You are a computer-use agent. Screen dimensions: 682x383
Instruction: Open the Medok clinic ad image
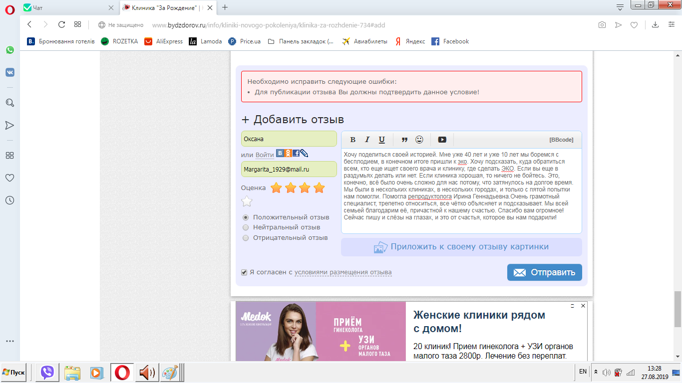click(321, 332)
